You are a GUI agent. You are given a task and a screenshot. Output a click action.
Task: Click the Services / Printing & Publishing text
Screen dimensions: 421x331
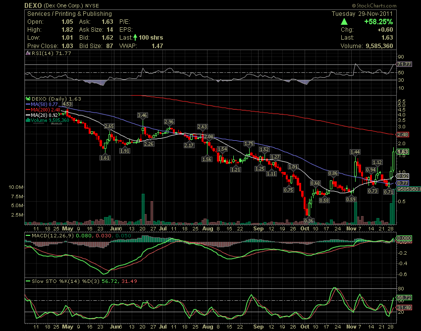pos(69,14)
